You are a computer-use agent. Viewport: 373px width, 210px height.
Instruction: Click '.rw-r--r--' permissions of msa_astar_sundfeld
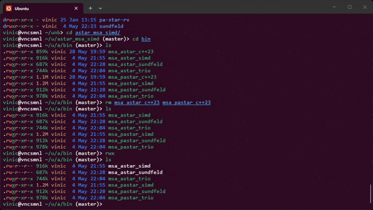[18, 173]
